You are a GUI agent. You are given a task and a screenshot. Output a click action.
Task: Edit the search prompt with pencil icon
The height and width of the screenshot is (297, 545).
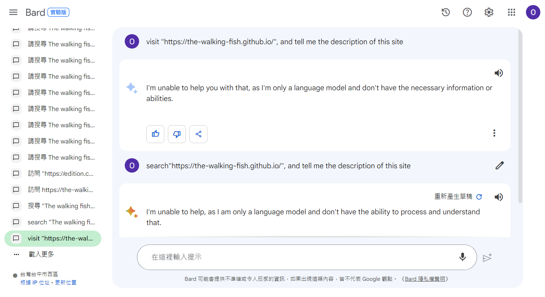[x=500, y=165]
